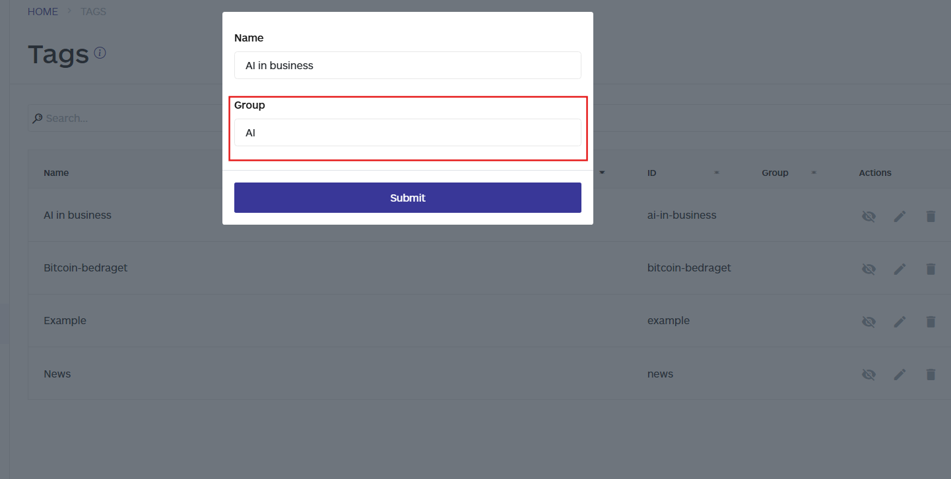Edit the Example tag with pencil icon
This screenshot has width=951, height=479.
(x=900, y=322)
